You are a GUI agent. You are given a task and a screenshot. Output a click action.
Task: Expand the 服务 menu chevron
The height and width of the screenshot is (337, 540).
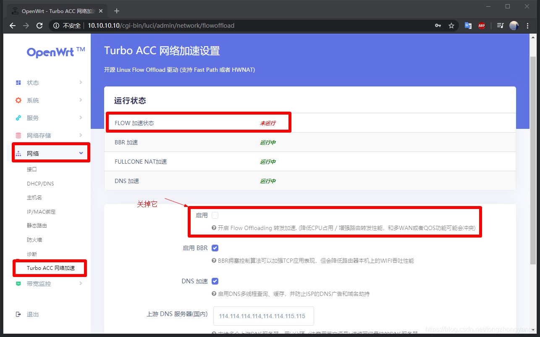[81, 118]
